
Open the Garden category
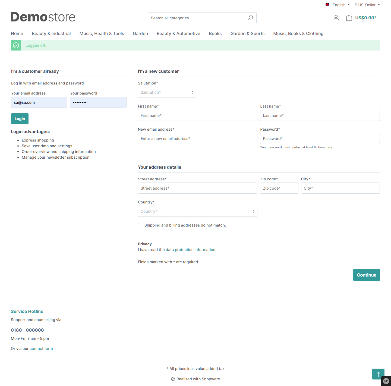[x=140, y=33]
